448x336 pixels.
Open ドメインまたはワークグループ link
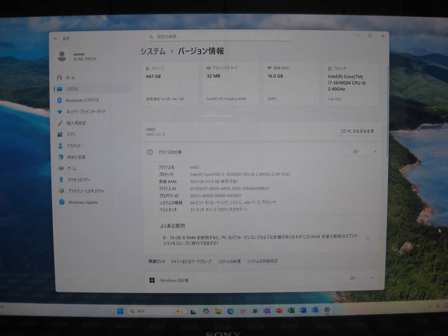(x=191, y=261)
